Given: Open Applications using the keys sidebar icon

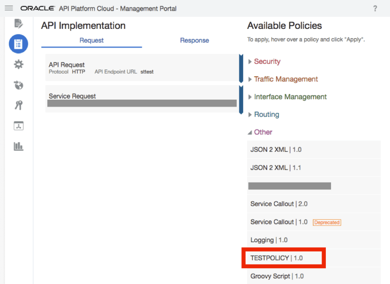Looking at the screenshot, I should pyautogui.click(x=19, y=105).
